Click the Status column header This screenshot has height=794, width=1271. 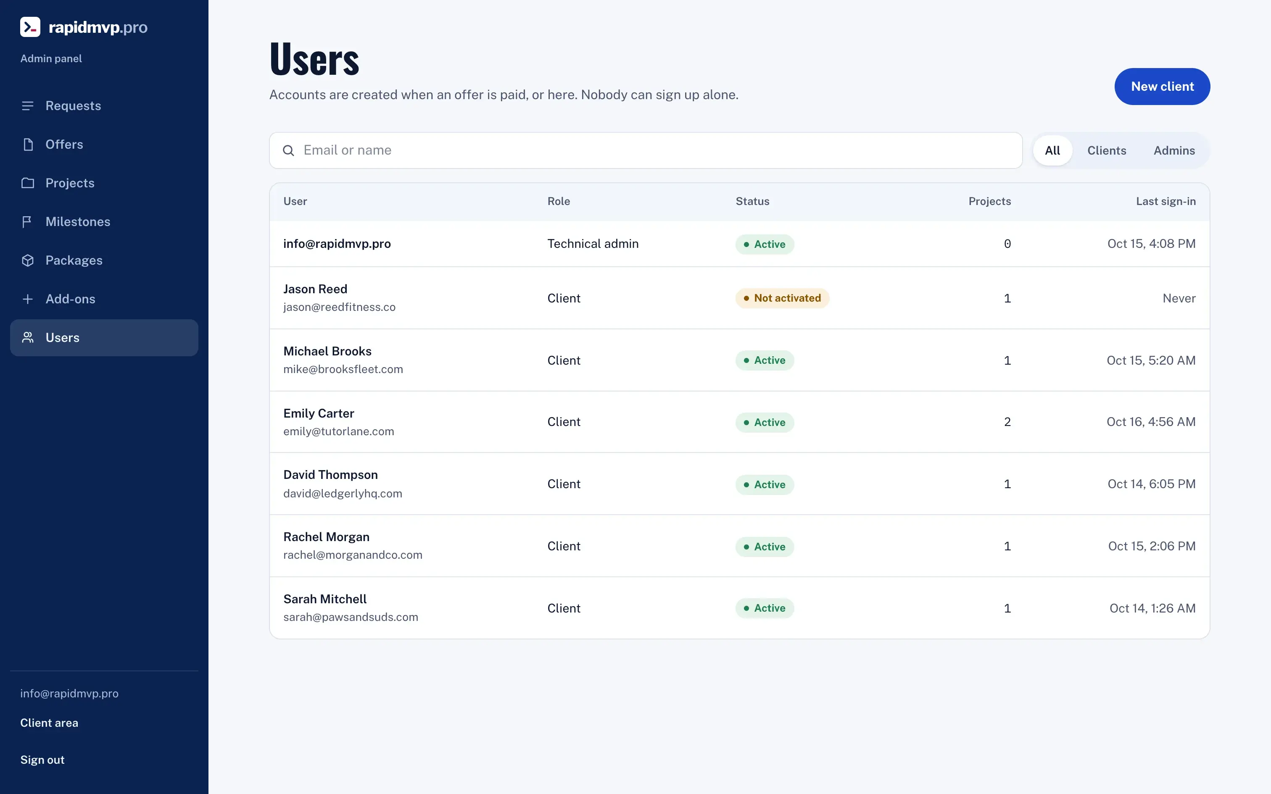point(752,202)
